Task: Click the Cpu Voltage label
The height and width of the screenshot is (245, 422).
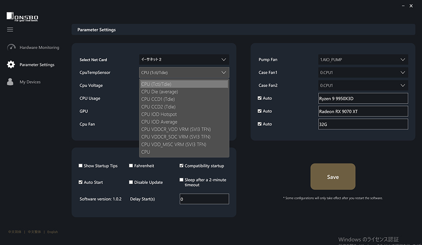Action: 91,85
